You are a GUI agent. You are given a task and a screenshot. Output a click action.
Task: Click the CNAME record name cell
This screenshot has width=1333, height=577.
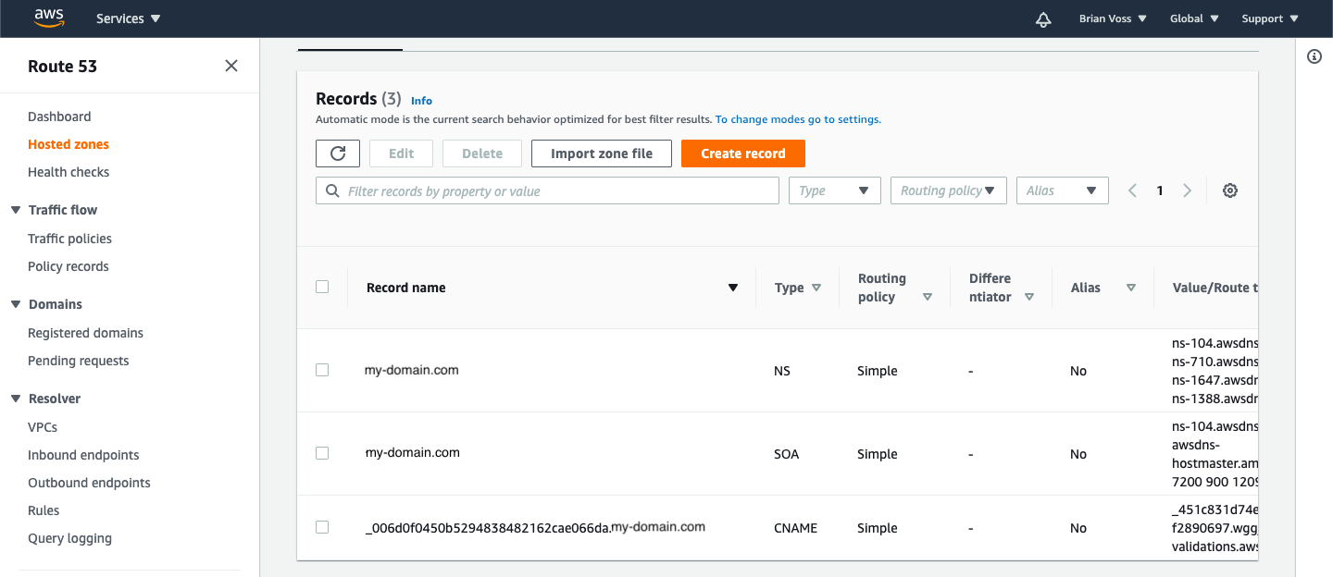click(535, 527)
